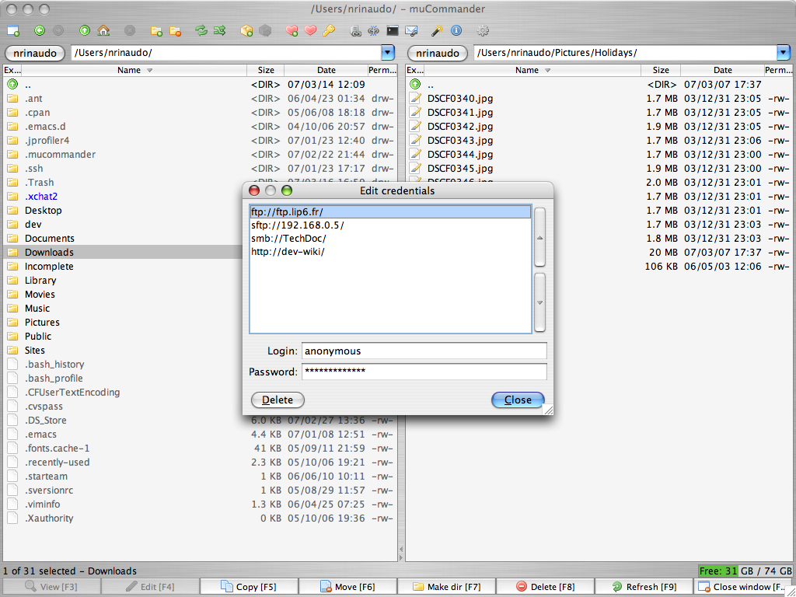Go back with green left arrow
The width and height of the screenshot is (796, 597).
(40, 31)
